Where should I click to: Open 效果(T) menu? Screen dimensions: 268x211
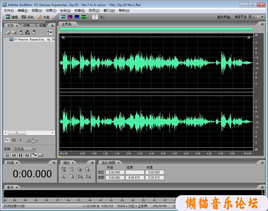point(51,11)
